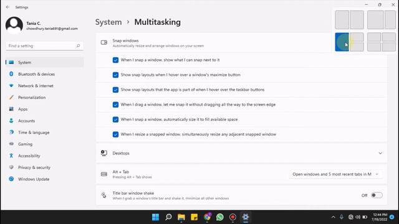
Task: Select top-right zone of three-zone snap layout
Action: [x=357, y=37]
